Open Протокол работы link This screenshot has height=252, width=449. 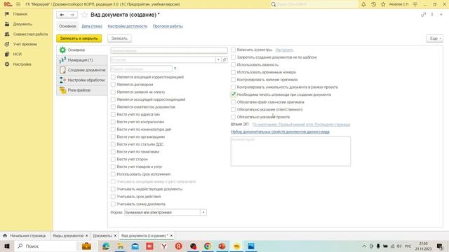coord(168,27)
